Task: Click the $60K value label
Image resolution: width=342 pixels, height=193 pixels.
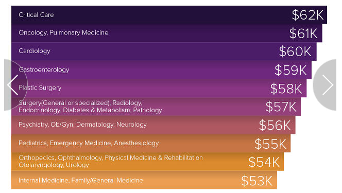Action: coord(295,51)
